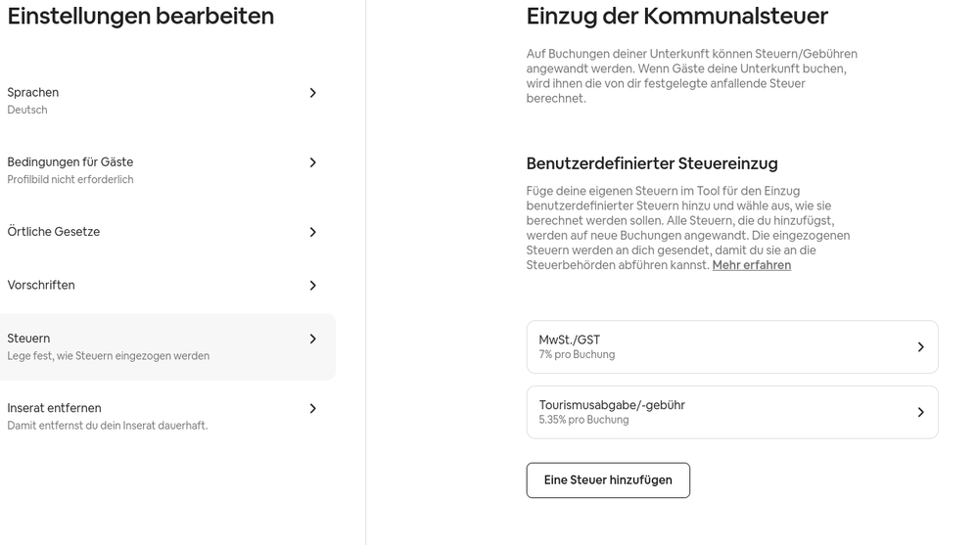
Task: Expand Tourismusabgabe/-gebühr chevron arrow
Action: coord(920,412)
